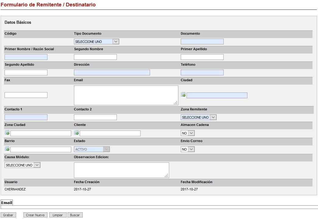Screen dimensions: 318x219
Task: Click the Observacion Edicion text area
Action: [121, 170]
